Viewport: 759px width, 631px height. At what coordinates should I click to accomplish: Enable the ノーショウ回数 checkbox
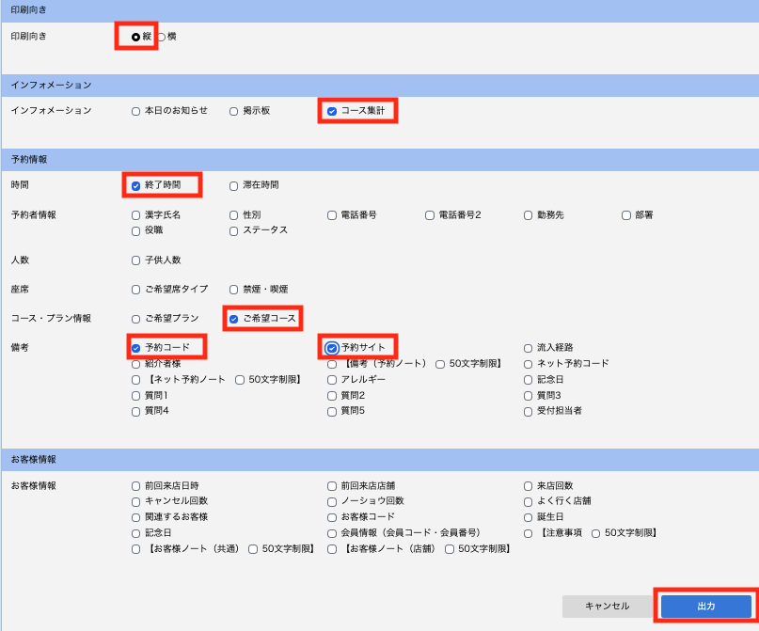(x=332, y=501)
